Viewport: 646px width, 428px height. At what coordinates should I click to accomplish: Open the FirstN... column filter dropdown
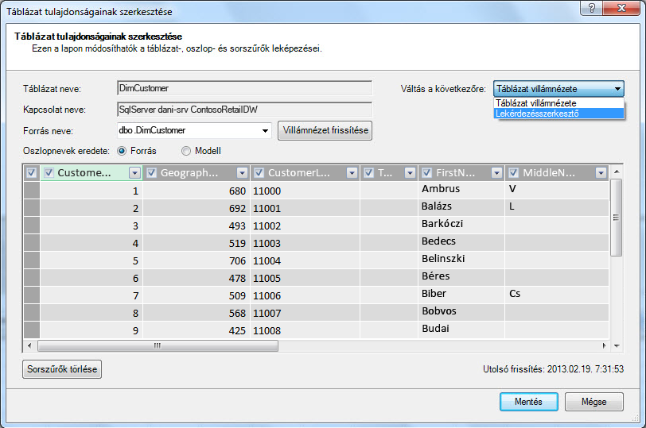click(x=497, y=173)
